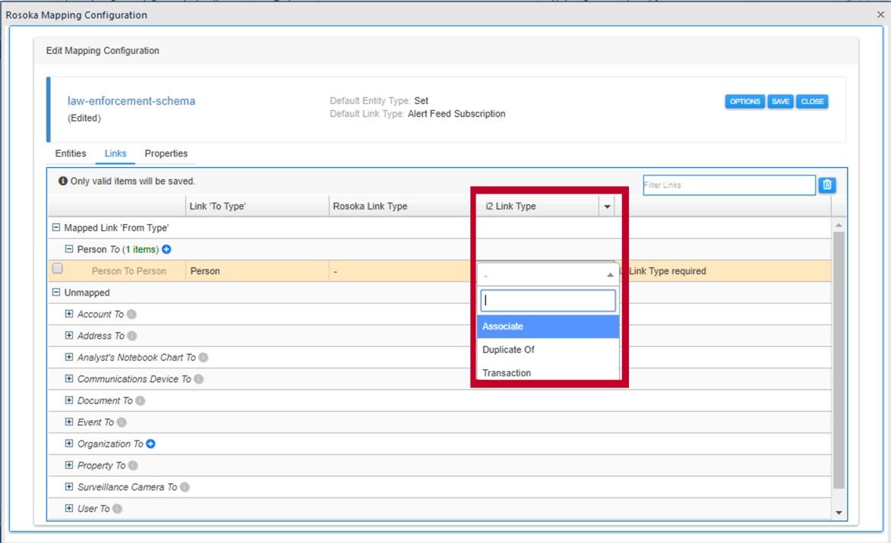Viewport: 891px width, 543px height.
Task: Select 'Transaction' from the link type list
Action: point(506,372)
